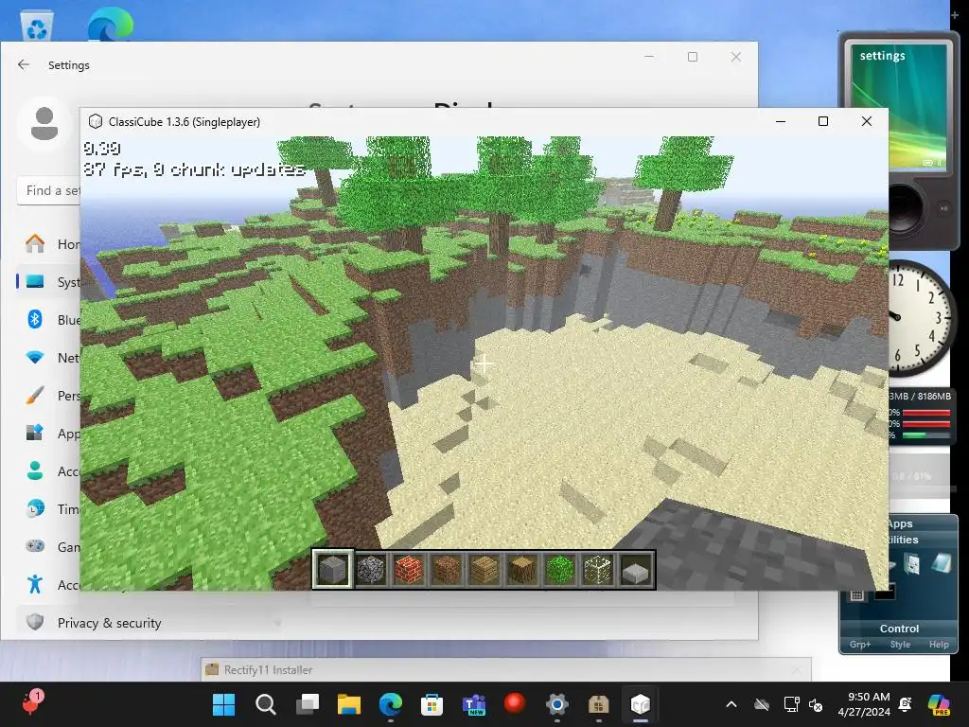
Task: Open Task View on the taskbar
Action: click(x=308, y=704)
